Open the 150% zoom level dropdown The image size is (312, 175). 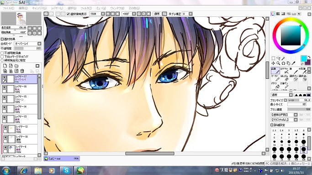coord(103,14)
